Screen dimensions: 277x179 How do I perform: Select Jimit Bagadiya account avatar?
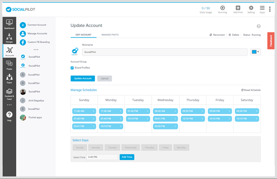coord(23,100)
